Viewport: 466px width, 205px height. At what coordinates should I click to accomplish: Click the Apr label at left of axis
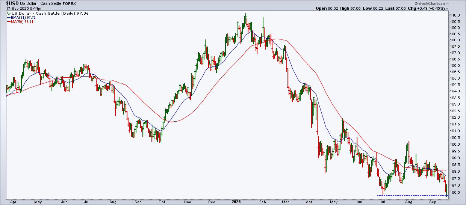(x=14, y=202)
